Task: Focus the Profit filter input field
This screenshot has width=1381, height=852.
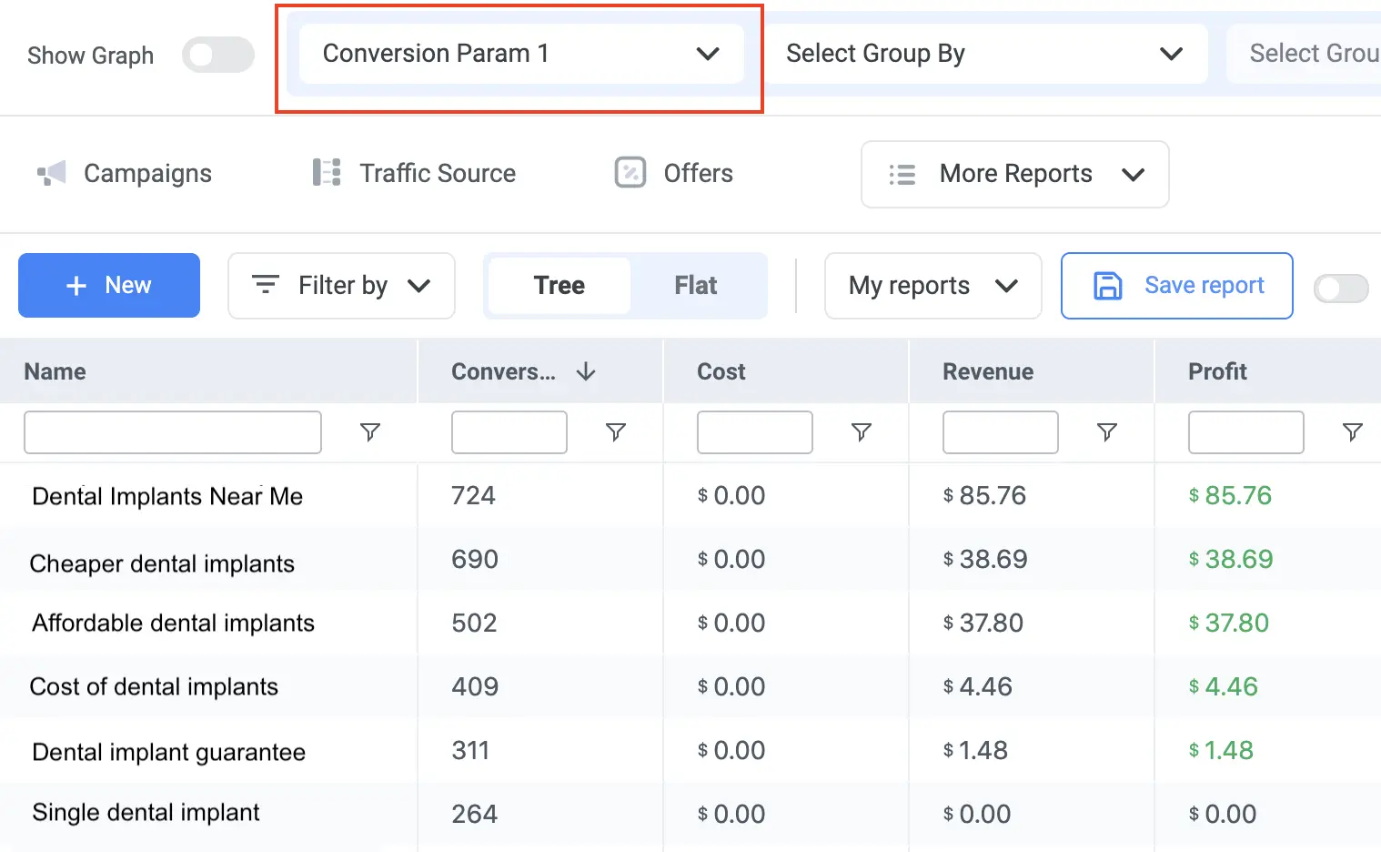Action: tap(1246, 432)
